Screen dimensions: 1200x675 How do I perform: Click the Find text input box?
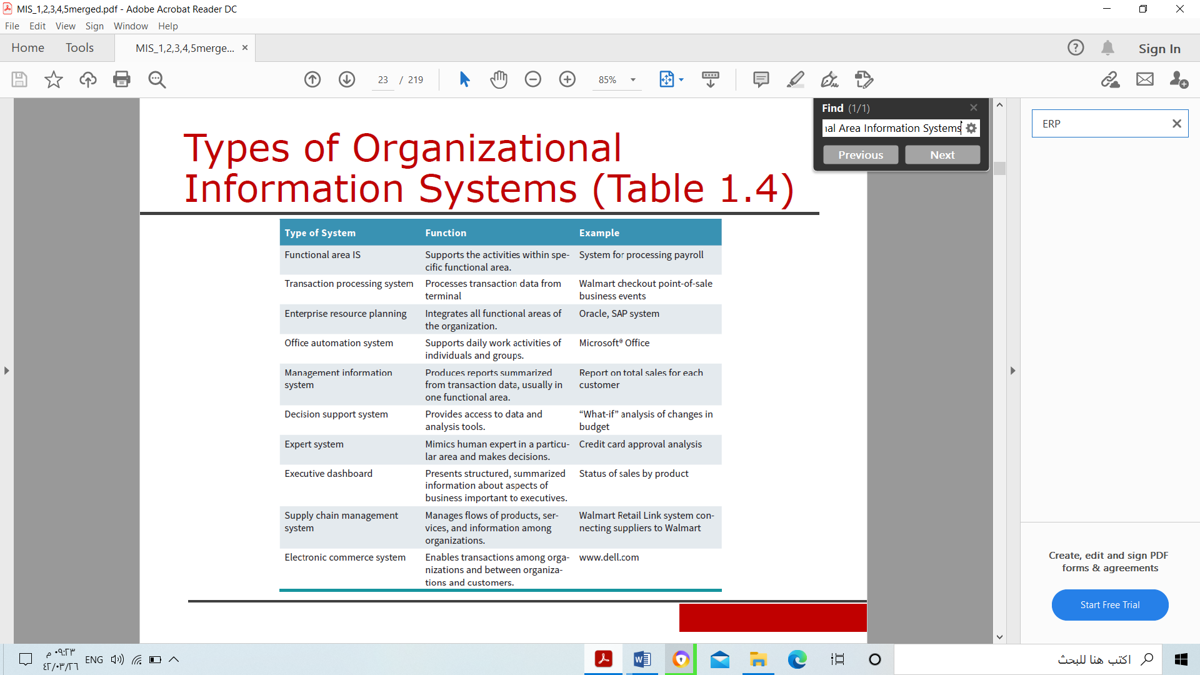(892, 128)
